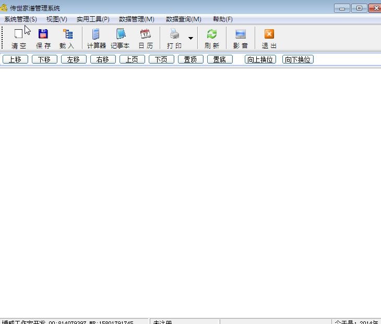The image size is (381, 324).
Task: Minimize the 传世家谱管理系统 window
Action: coord(342,8)
